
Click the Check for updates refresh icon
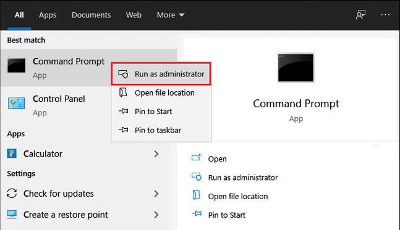[12, 194]
